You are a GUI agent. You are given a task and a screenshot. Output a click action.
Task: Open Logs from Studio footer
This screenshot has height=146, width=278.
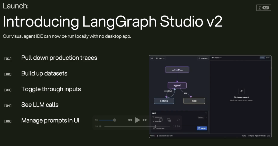click(x=268, y=136)
